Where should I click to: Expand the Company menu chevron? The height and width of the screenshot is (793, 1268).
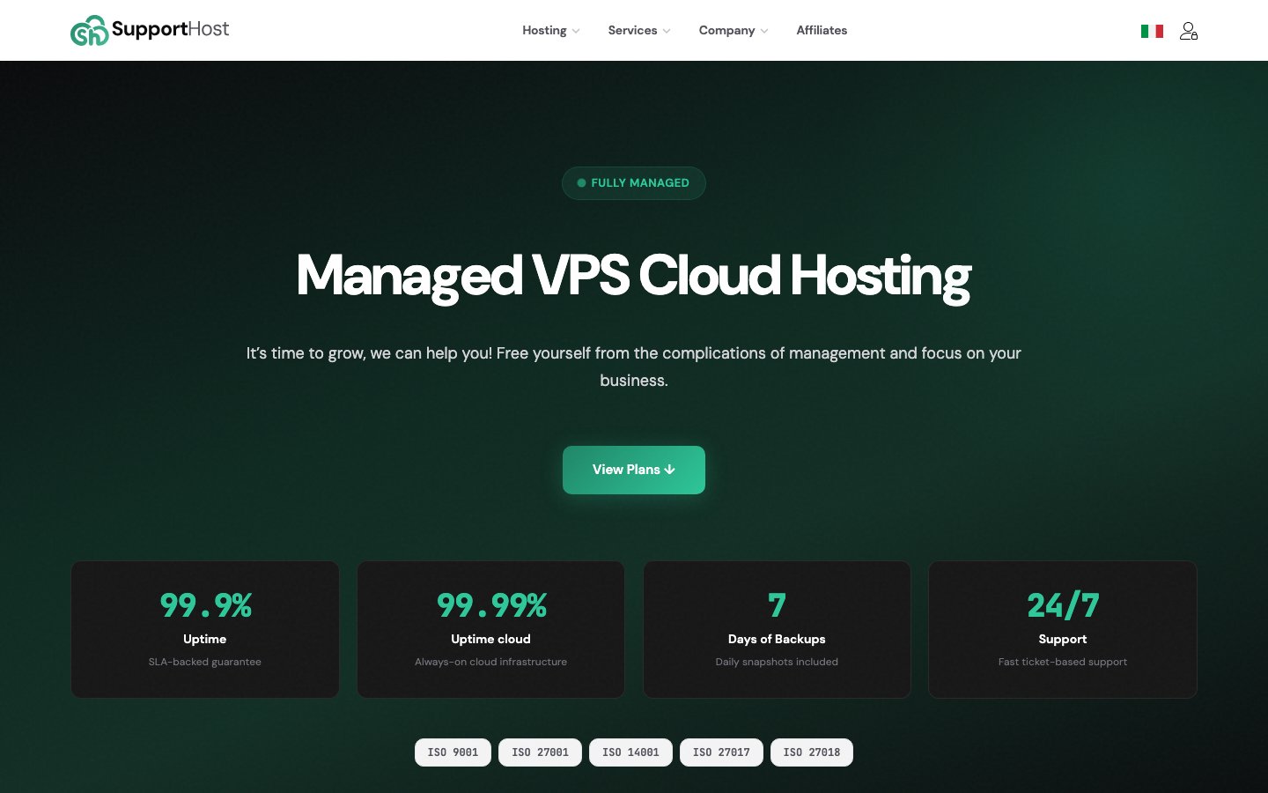coord(764,31)
